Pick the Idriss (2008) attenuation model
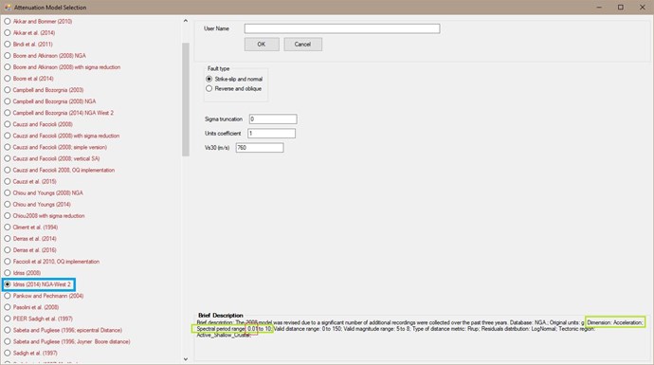The width and height of the screenshot is (654, 365). point(23,273)
